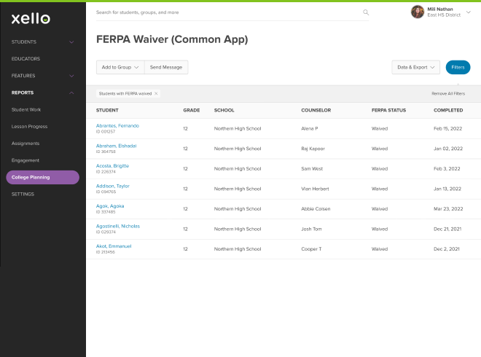The width and height of the screenshot is (481, 357).
Task: Open the Add to Group dropdown
Action: point(120,67)
